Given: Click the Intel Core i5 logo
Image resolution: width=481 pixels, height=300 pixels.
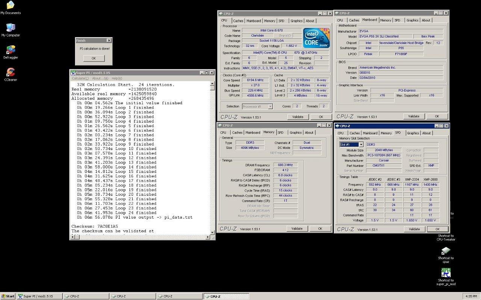Looking at the screenshot, I should point(316,38).
